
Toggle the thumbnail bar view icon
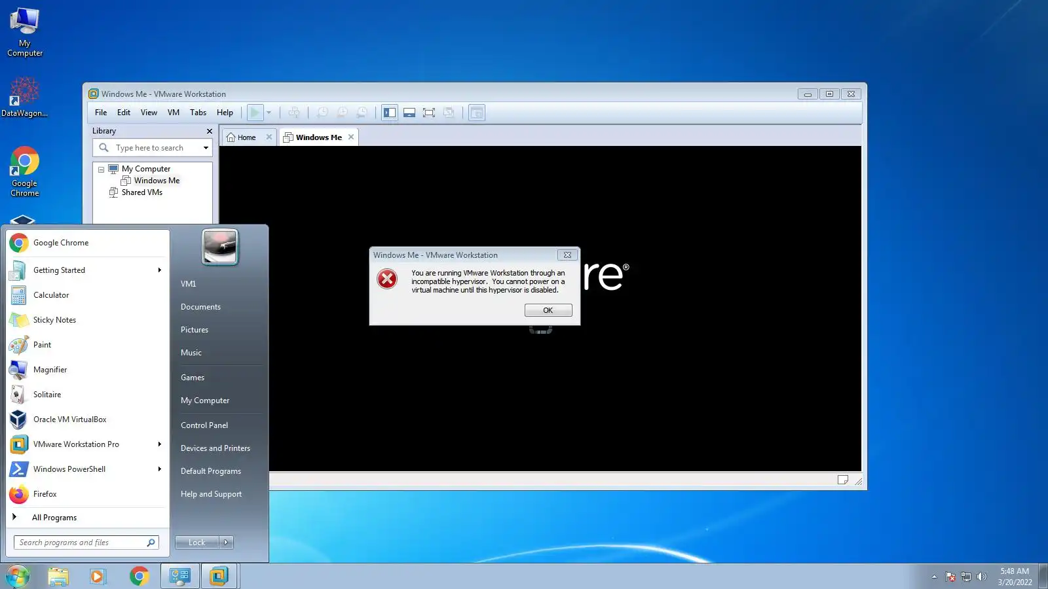[x=409, y=113]
